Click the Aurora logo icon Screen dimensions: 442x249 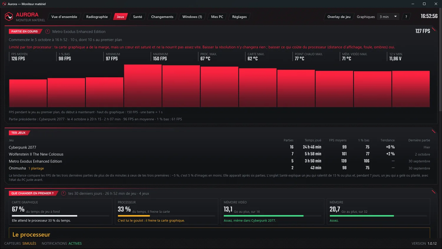(x=9, y=17)
